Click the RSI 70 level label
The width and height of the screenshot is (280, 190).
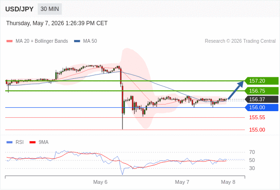point(252,152)
